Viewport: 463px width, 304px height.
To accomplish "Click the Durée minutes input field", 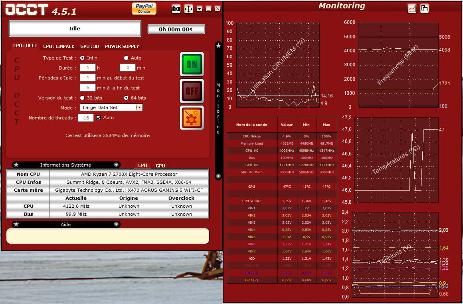I will pos(128,68).
